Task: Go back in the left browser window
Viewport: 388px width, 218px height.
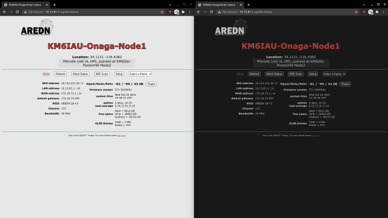Action: click(x=4, y=12)
